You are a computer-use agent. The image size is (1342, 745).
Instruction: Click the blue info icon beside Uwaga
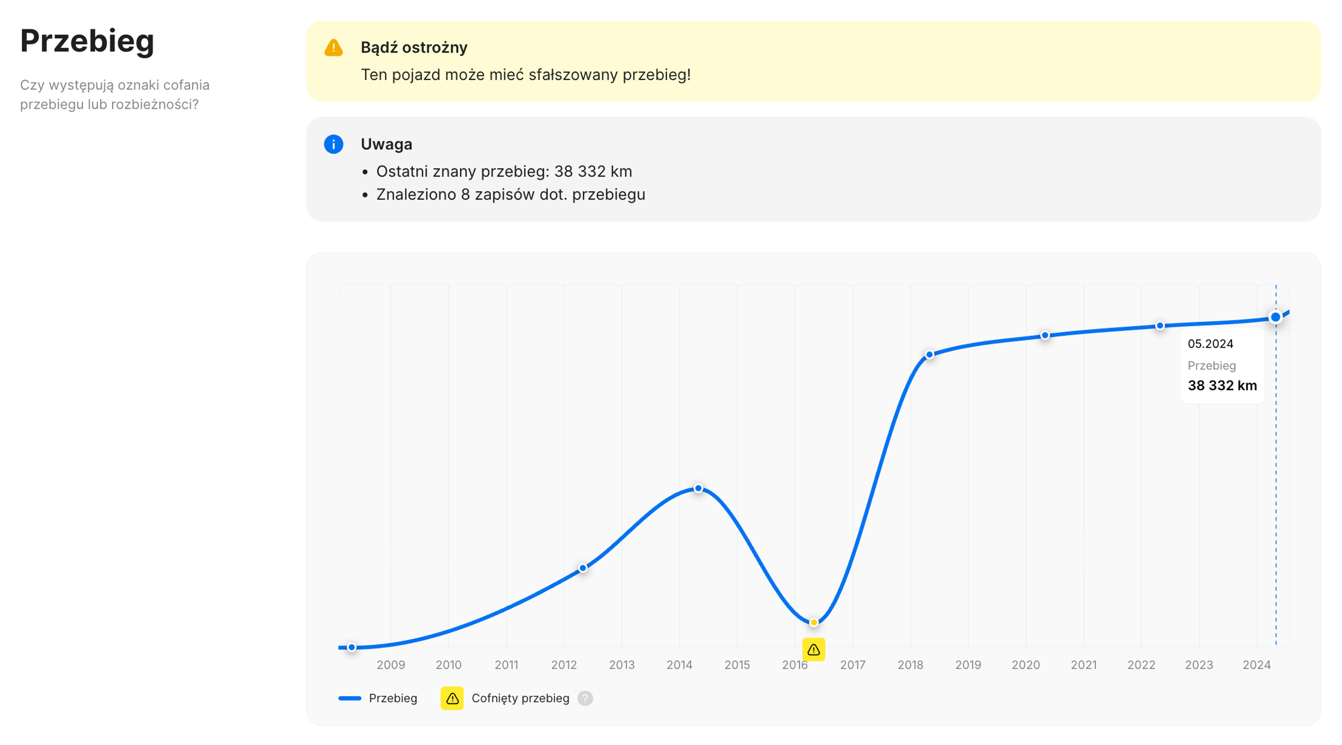click(x=333, y=144)
